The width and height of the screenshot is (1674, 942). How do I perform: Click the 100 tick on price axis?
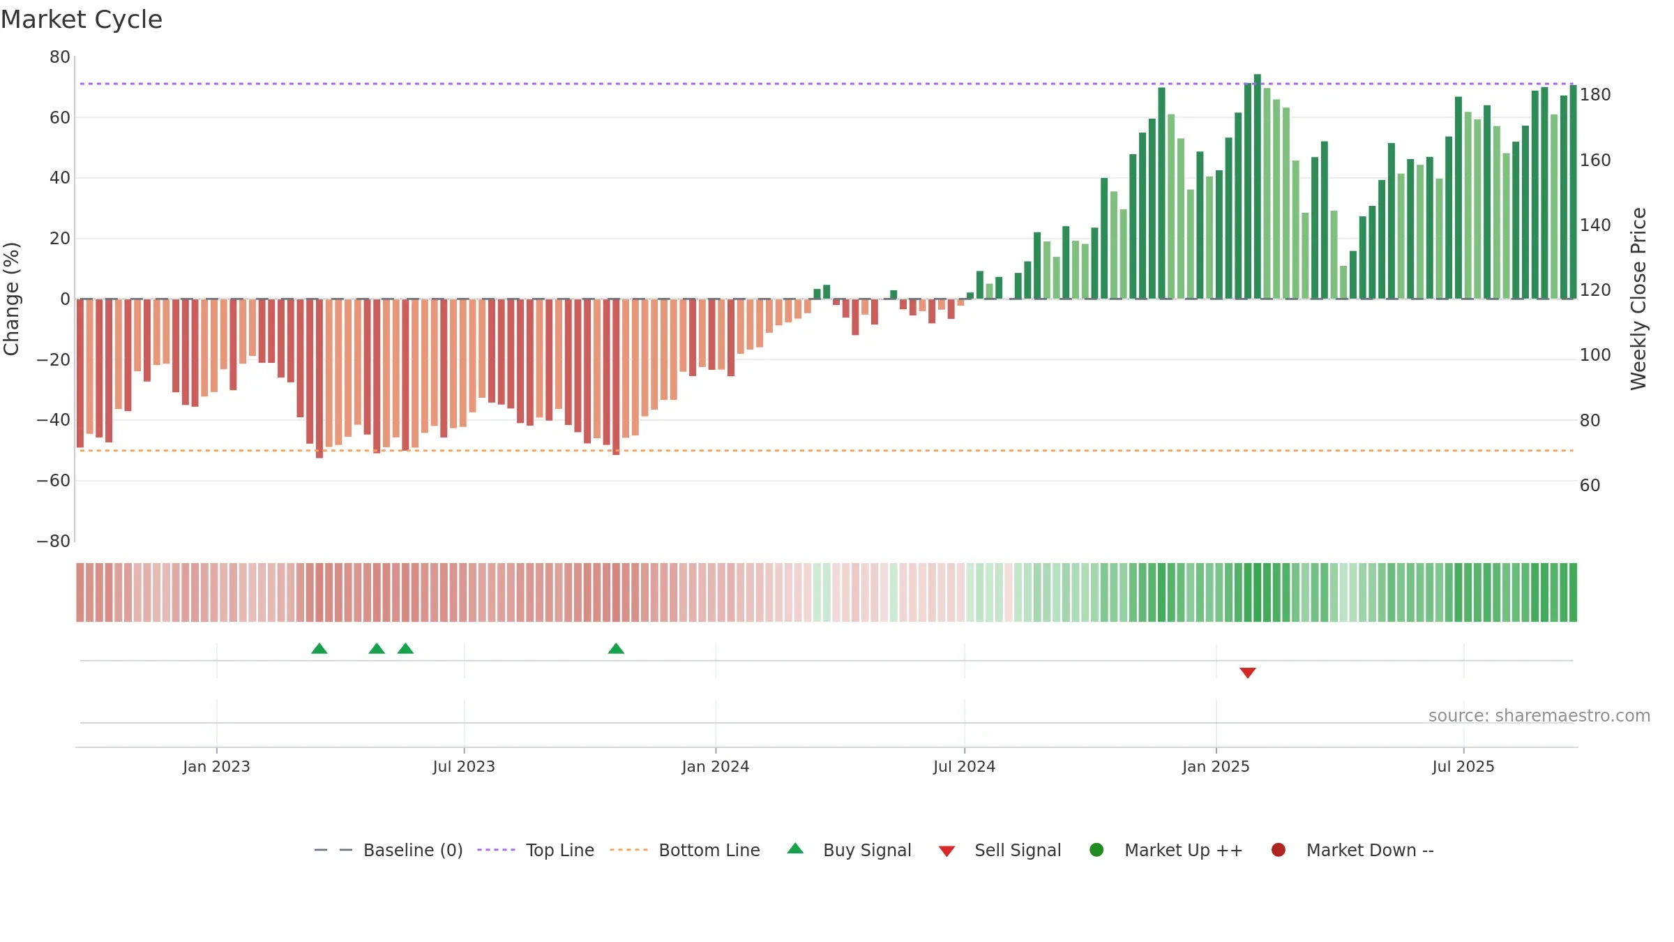[x=1595, y=355]
